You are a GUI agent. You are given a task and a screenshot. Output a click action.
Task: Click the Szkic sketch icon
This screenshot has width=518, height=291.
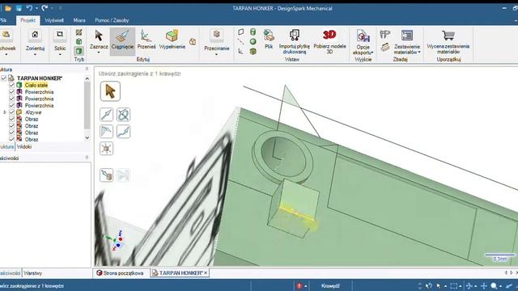(60, 34)
